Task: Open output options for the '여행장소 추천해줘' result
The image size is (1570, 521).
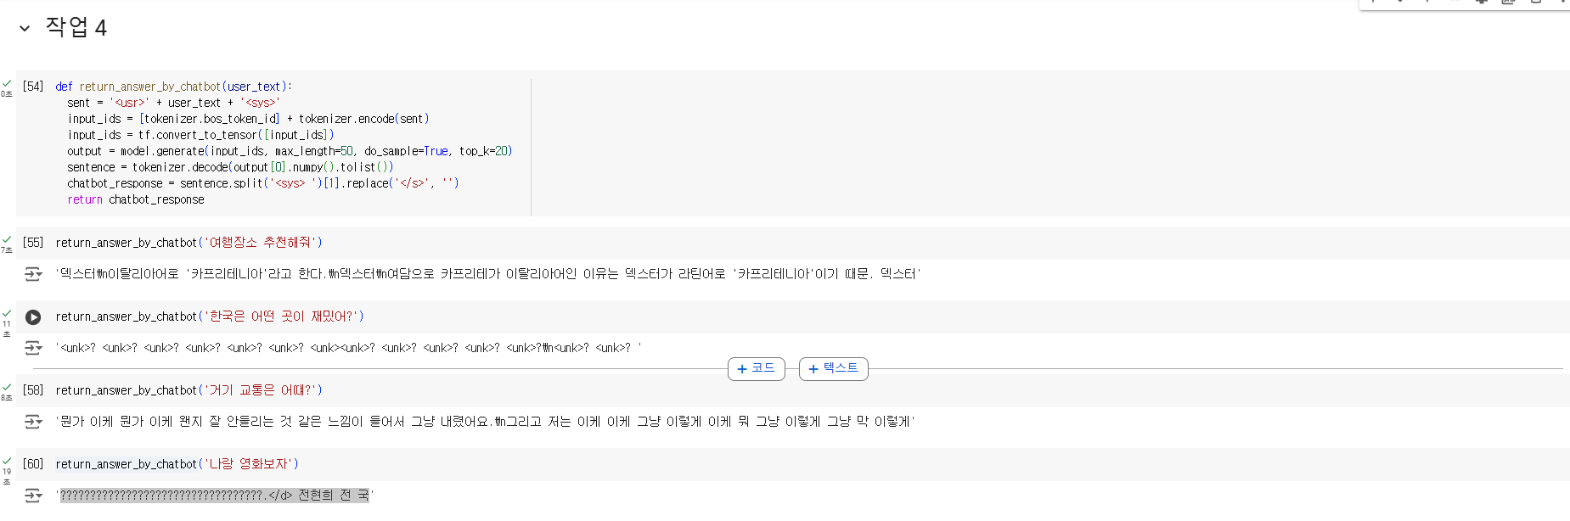Action: tap(33, 274)
